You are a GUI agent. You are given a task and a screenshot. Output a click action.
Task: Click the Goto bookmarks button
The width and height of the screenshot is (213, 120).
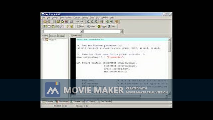pyautogui.click(x=112, y=27)
